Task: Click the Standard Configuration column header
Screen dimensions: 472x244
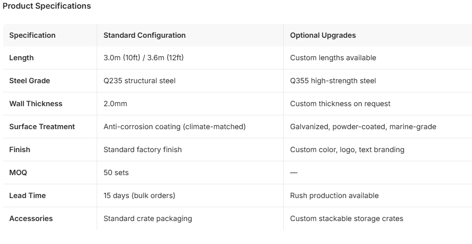Action: click(x=145, y=35)
